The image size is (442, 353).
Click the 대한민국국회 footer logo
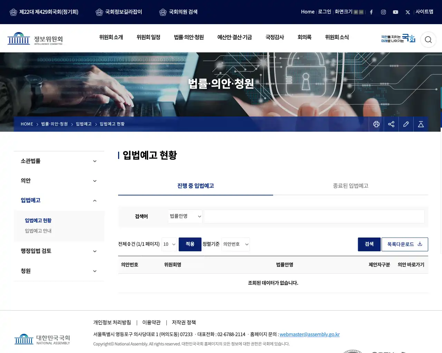click(42, 339)
